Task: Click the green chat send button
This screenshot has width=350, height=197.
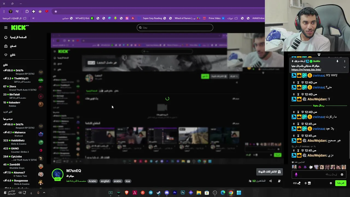Action: 341,183
